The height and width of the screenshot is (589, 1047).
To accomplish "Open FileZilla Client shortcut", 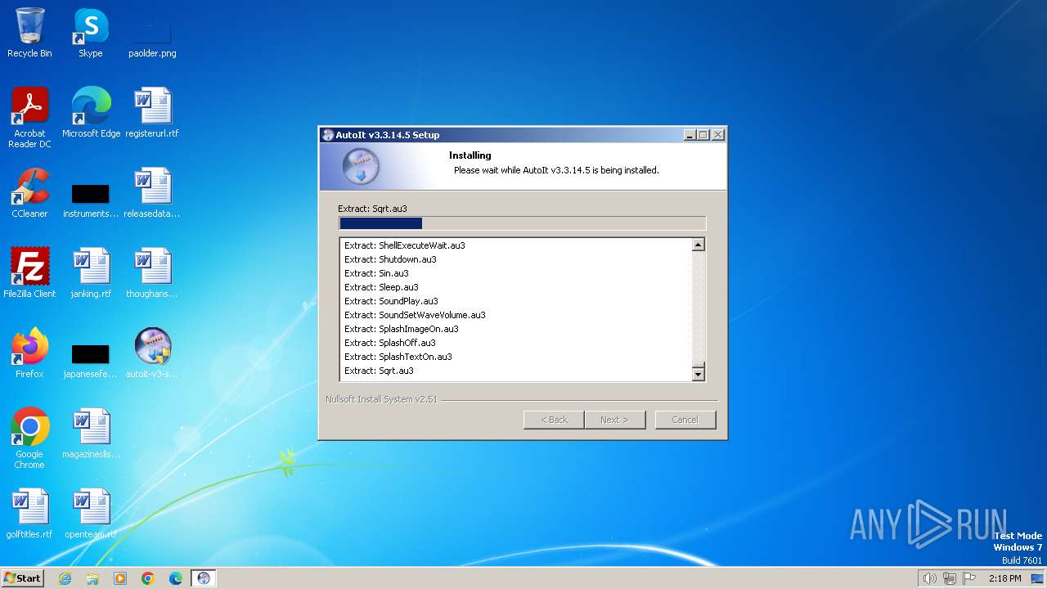I will coord(29,272).
